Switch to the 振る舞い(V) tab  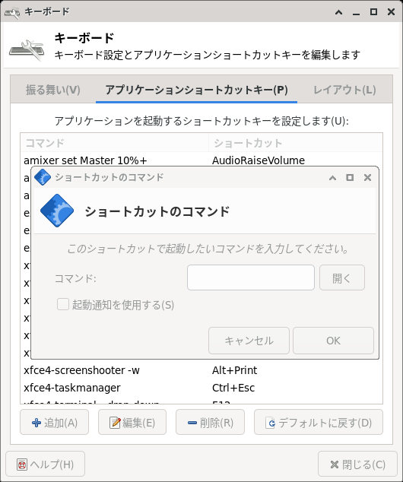53,90
